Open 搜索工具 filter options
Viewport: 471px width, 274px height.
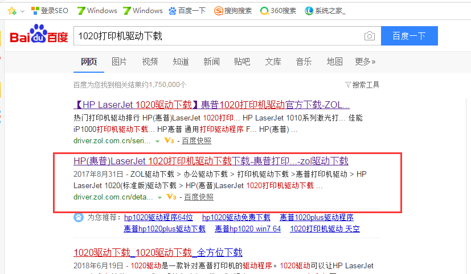(x=362, y=85)
